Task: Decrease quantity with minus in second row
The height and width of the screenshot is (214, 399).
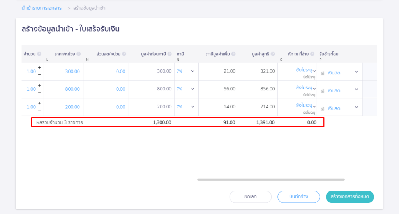Action: point(39,92)
